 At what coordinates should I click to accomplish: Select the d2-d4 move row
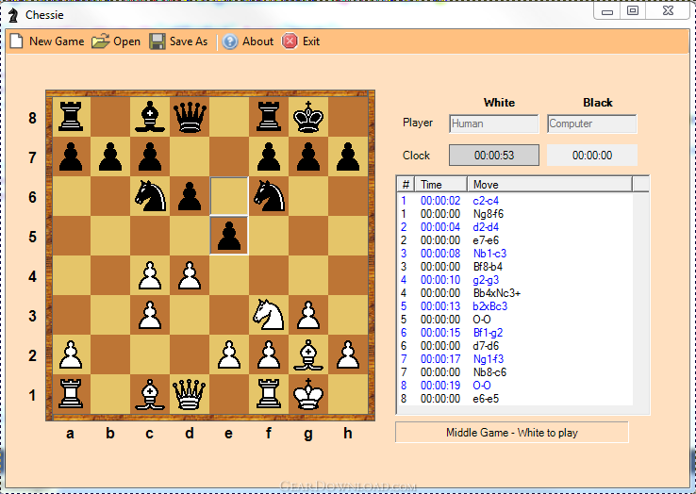[x=515, y=227]
